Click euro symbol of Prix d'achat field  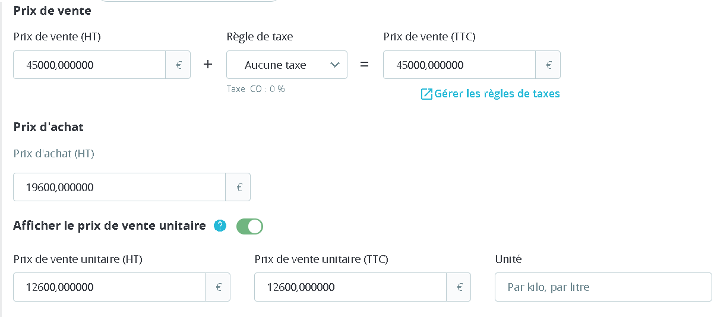tap(239, 188)
